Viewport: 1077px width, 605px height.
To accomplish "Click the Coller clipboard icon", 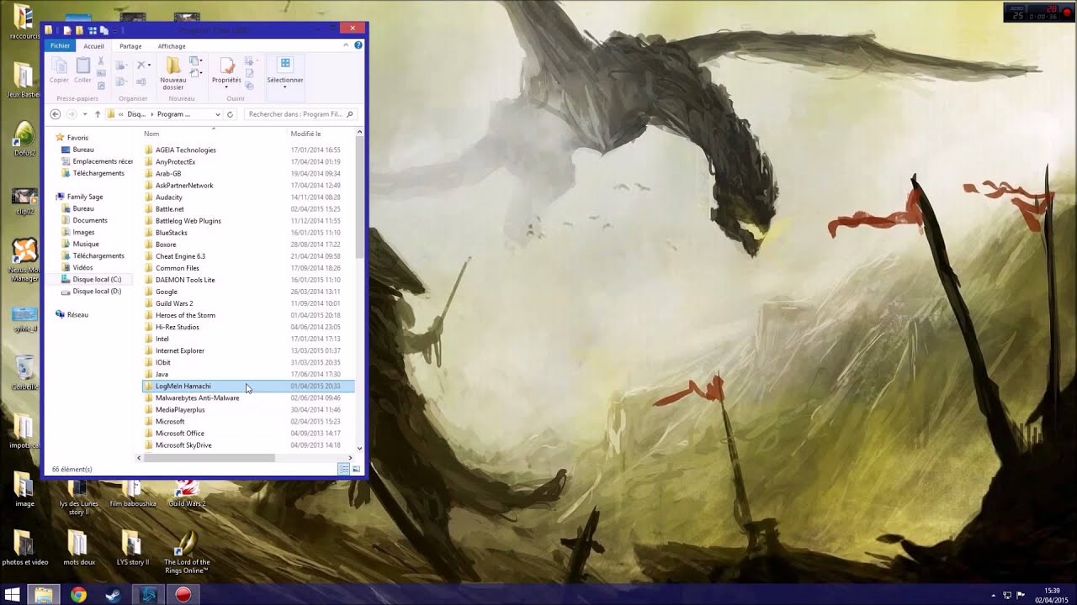I will [x=82, y=66].
